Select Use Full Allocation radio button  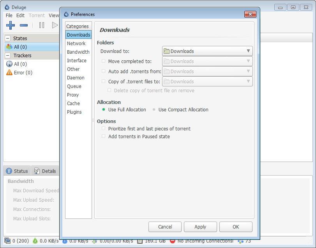(x=104, y=109)
